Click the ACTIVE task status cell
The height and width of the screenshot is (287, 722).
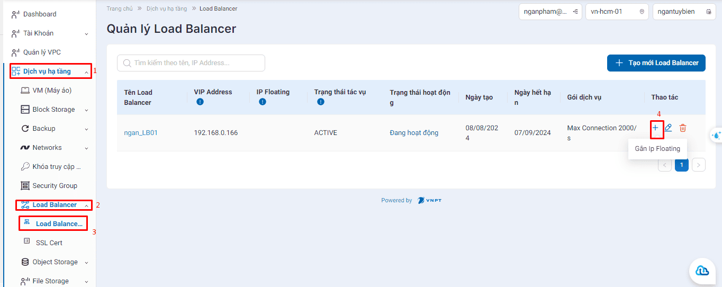click(326, 133)
